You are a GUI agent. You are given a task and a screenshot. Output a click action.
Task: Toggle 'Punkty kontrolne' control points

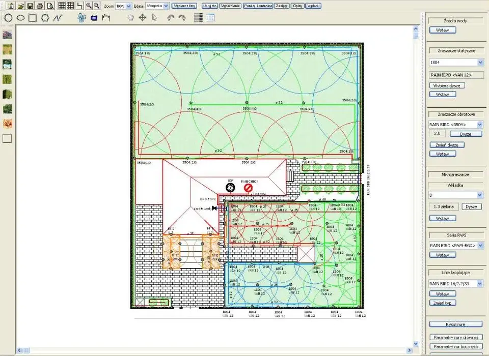258,6
